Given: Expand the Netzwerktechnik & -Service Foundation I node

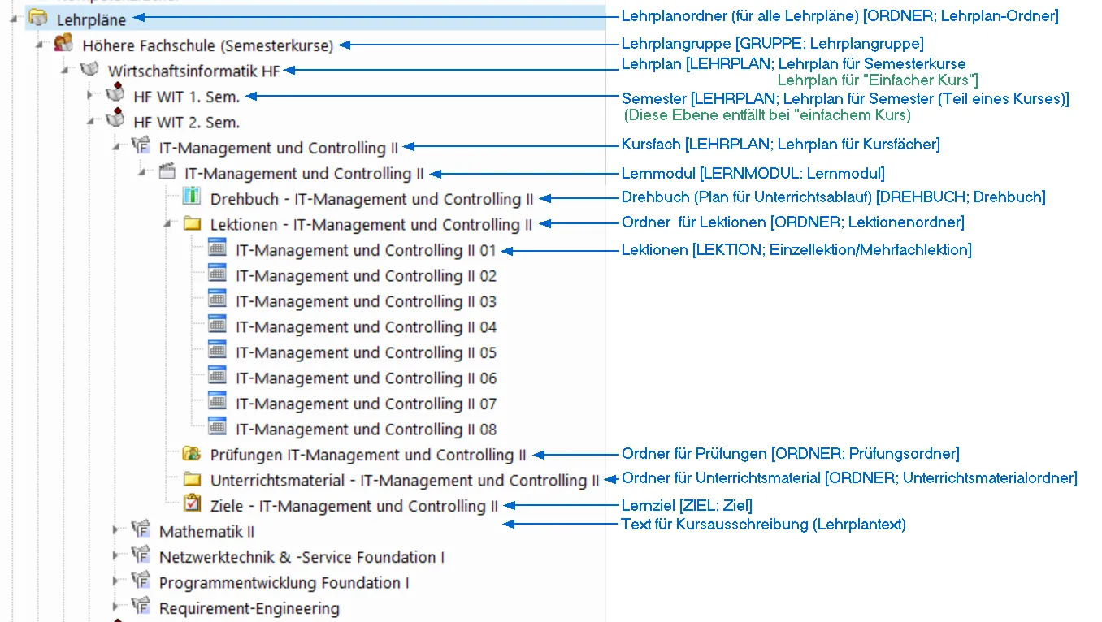Looking at the screenshot, I should point(116,556).
